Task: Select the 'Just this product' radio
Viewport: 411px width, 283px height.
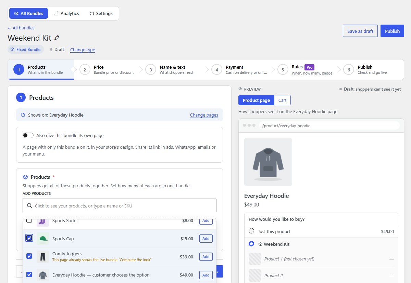Action: (251, 231)
